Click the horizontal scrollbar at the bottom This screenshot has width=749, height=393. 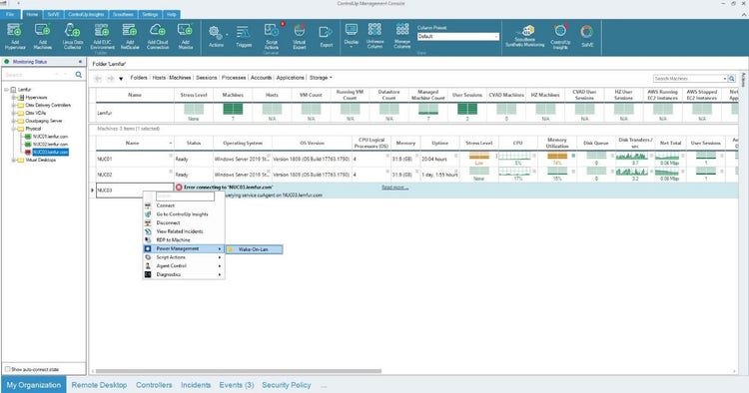click(238, 371)
